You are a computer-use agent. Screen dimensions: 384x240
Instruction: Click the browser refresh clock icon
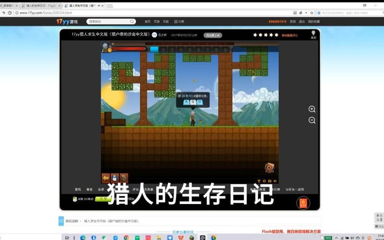[10, 13]
